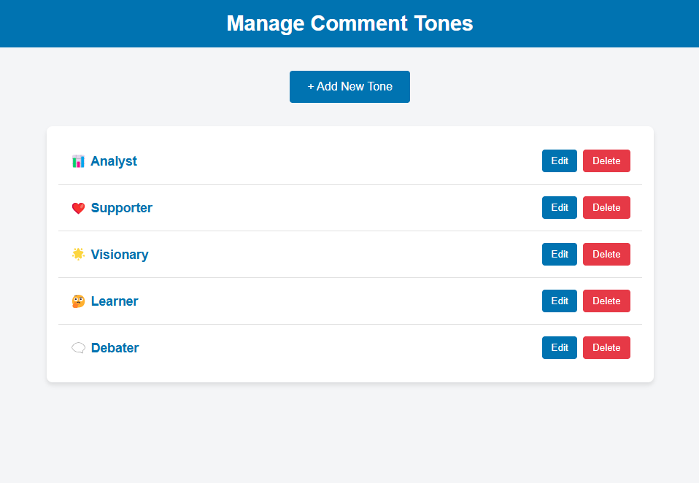Edit the Analyst tone
Viewport: 699px width, 483px height.
(x=559, y=161)
